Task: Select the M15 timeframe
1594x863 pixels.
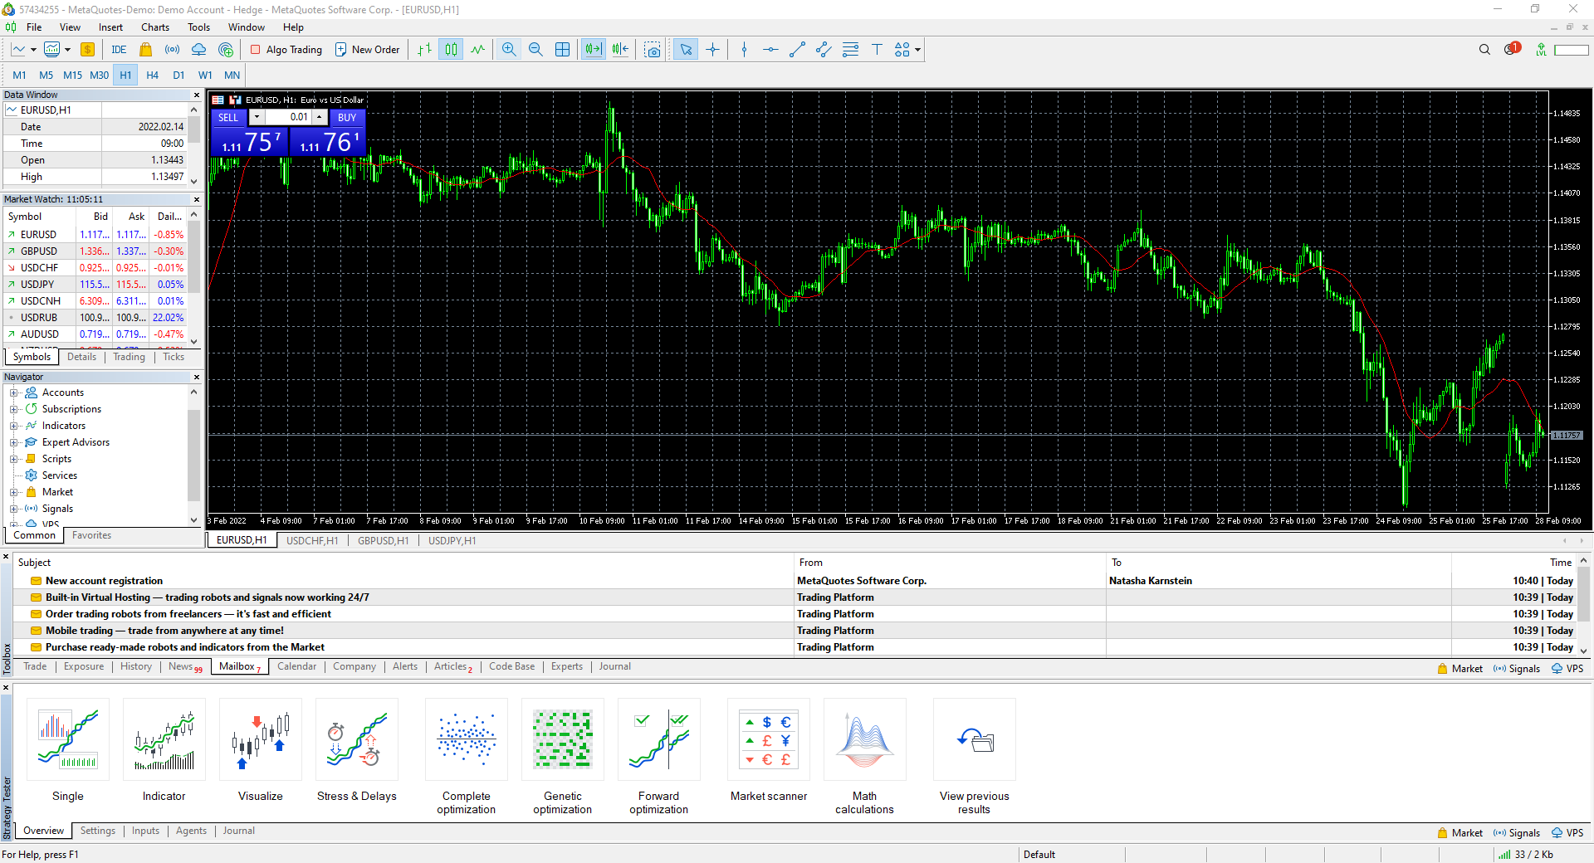Action: [73, 75]
